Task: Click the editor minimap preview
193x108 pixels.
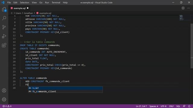Action: [182, 17]
